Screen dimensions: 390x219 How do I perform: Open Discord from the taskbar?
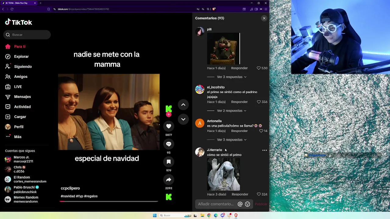223,215
